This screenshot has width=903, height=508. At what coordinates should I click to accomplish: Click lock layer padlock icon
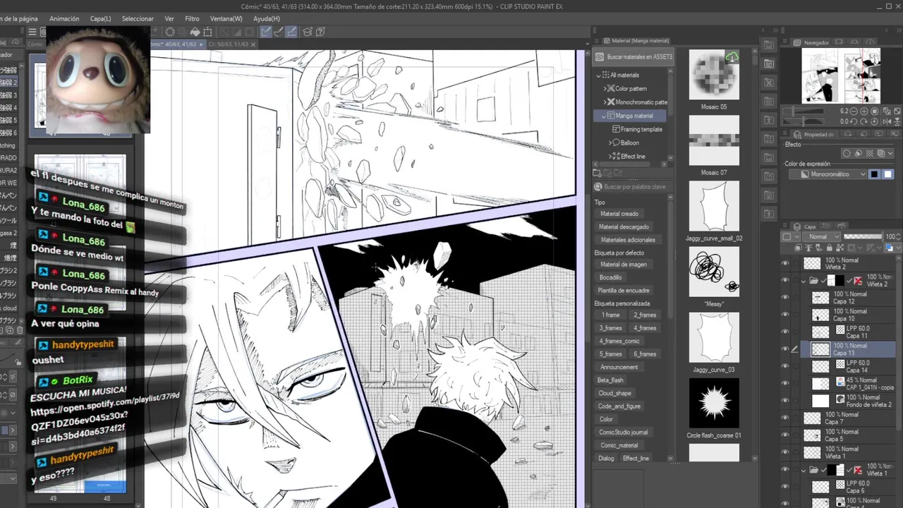830,248
